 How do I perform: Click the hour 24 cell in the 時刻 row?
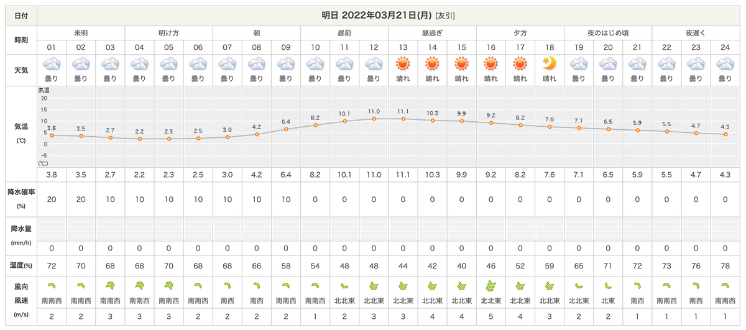pos(725,47)
